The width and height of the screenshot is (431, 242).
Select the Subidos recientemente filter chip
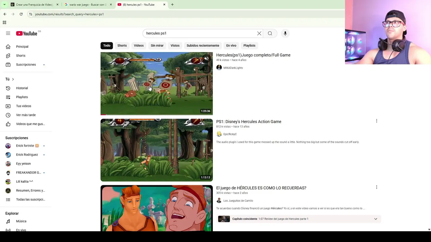coord(203,45)
